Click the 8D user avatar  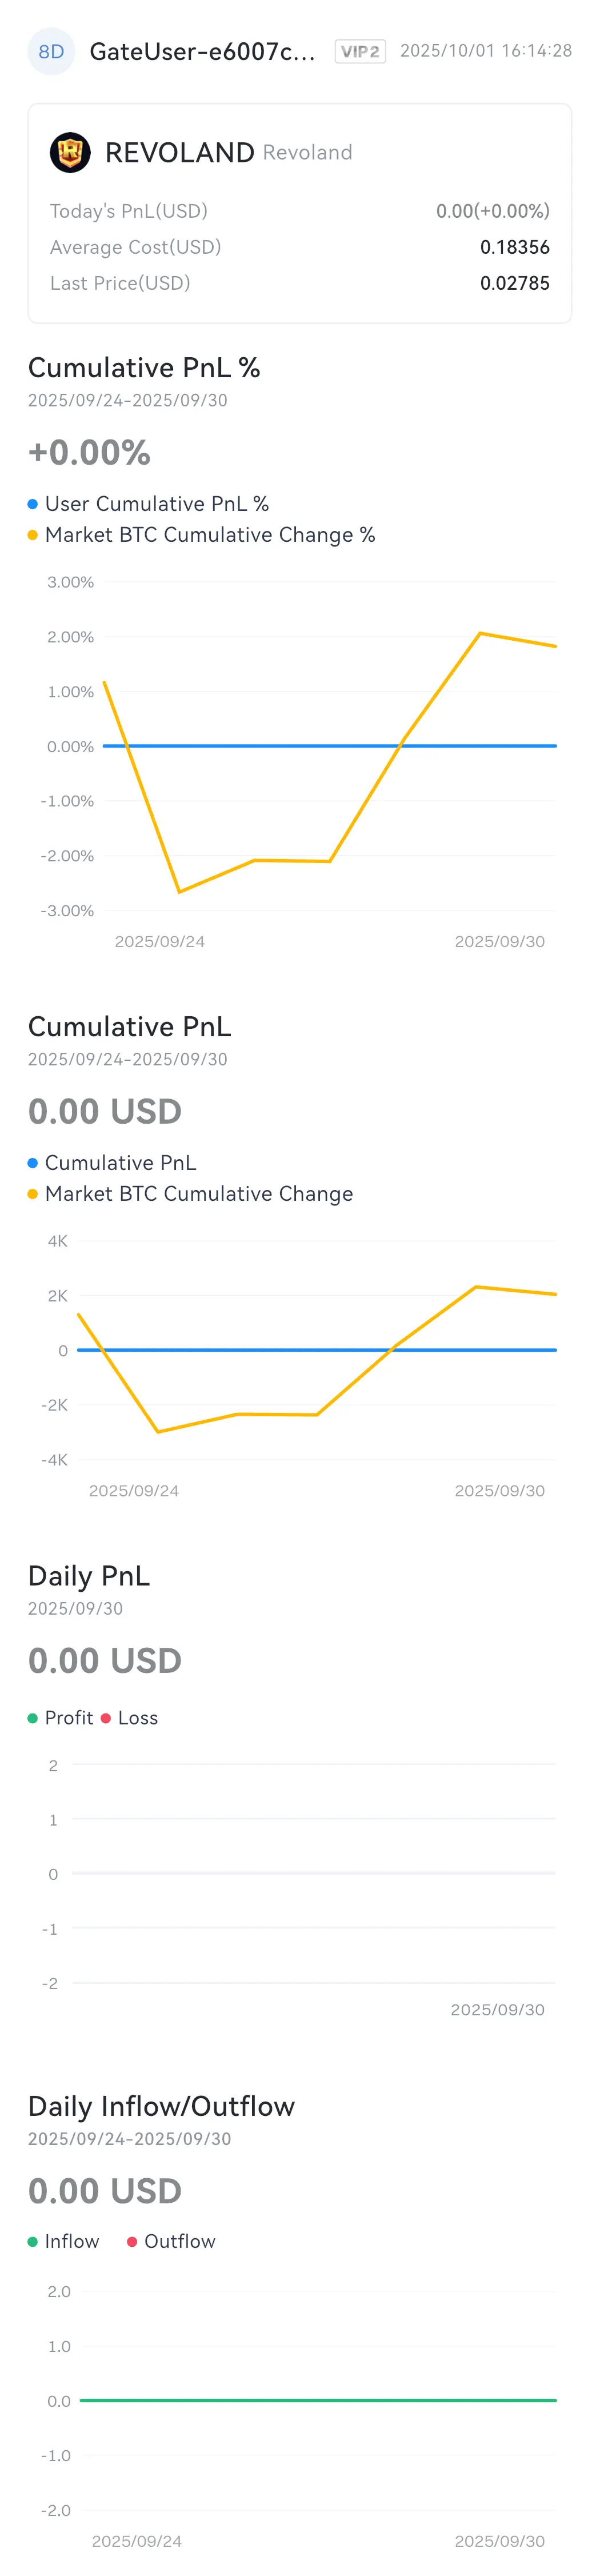click(x=51, y=52)
